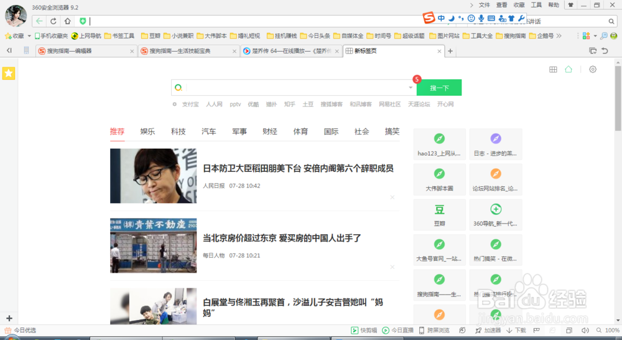Image resolution: width=622 pixels, height=340 pixels.
Task: Click the restore closed tab undo icon
Action: click(x=605, y=50)
